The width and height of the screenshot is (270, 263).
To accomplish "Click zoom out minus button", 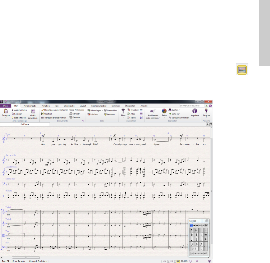I will click(x=190, y=261).
